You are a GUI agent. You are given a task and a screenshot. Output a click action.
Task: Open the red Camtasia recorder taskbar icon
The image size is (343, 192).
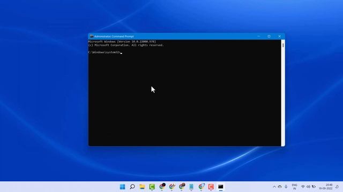click(x=211, y=187)
